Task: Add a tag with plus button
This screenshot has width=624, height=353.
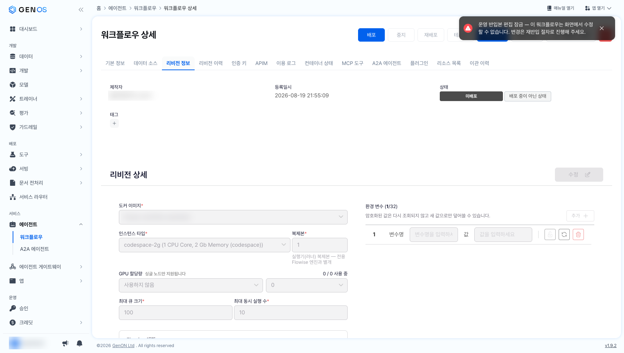Action: 114,123
